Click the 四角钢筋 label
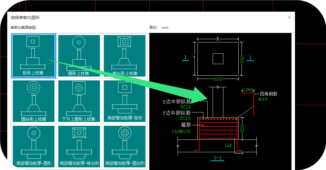This screenshot has height=170, width=326. [x=268, y=94]
